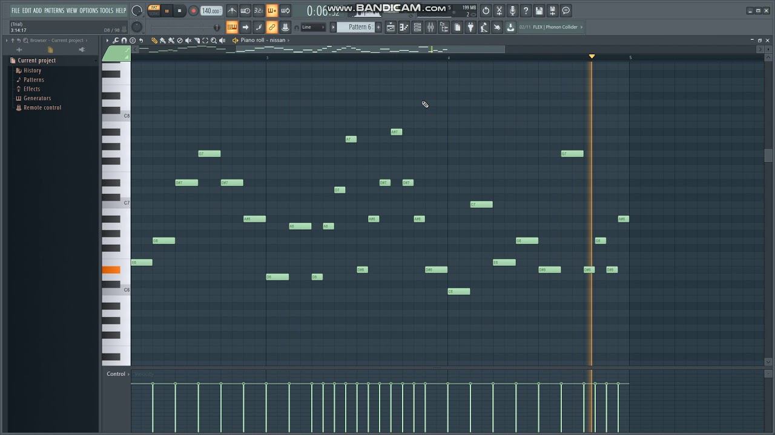Viewport: 775px width, 435px height.
Task: Toggle wait for input to start
Action: coord(245,11)
